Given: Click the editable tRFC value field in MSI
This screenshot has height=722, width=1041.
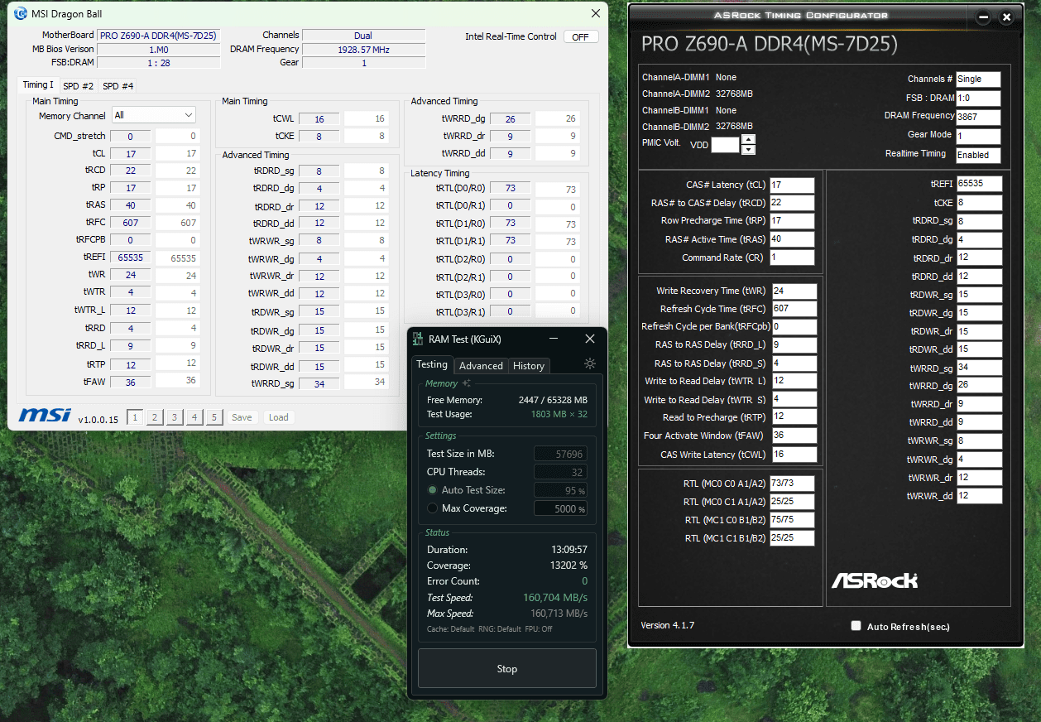Looking at the screenshot, I should (178, 223).
